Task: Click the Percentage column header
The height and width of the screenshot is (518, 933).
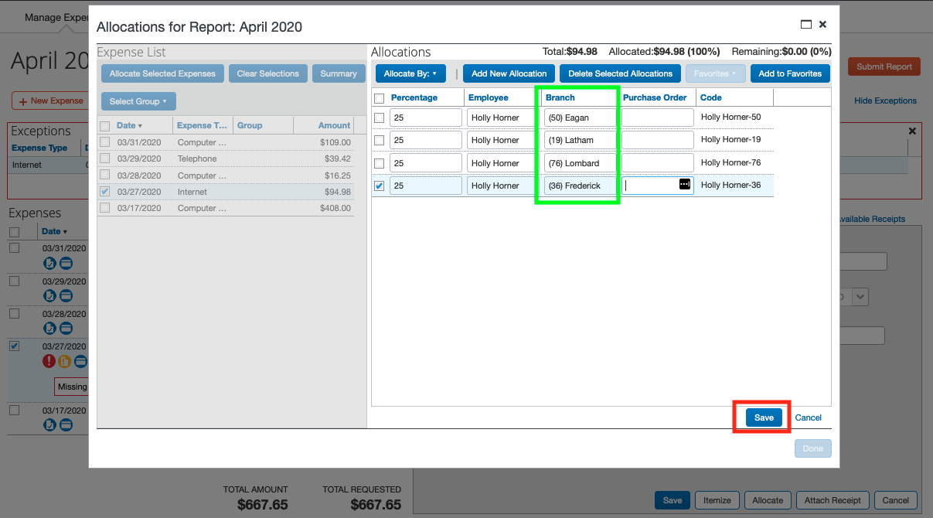Action: click(x=414, y=97)
